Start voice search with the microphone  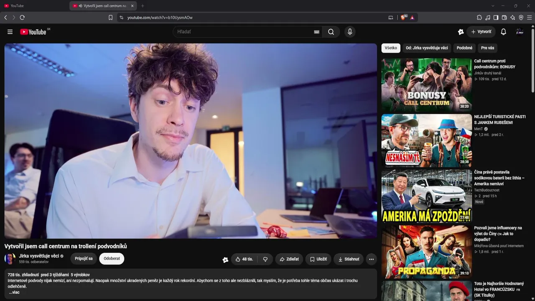pos(350,32)
